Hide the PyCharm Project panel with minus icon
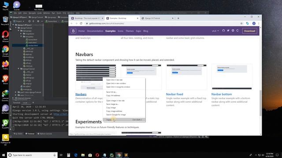Image resolution: width=282 pixels, height=158 pixels. [42, 21]
